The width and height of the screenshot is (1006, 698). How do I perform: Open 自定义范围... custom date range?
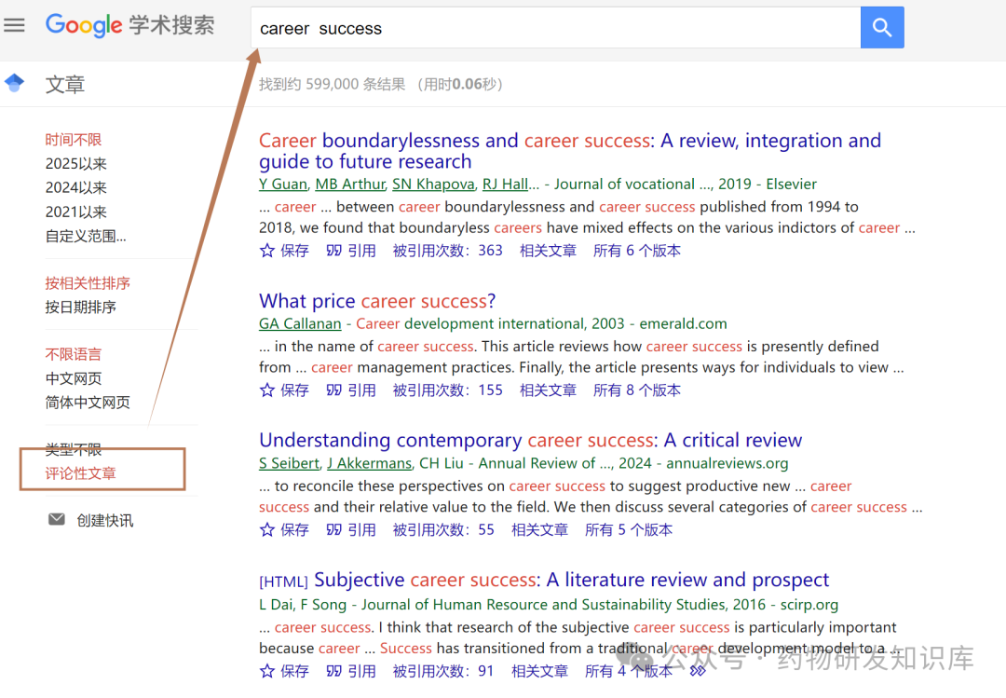(x=86, y=236)
